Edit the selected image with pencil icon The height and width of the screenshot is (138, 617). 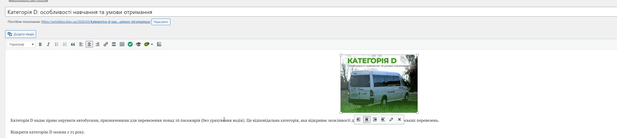pyautogui.click(x=391, y=119)
